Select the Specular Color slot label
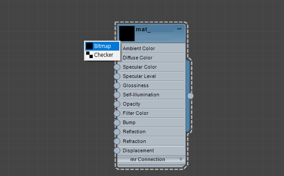 pos(140,67)
